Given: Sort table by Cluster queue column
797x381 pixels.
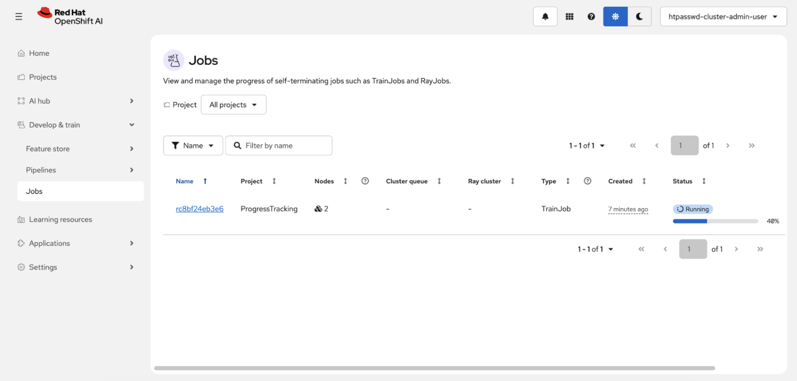Looking at the screenshot, I should tap(413, 181).
